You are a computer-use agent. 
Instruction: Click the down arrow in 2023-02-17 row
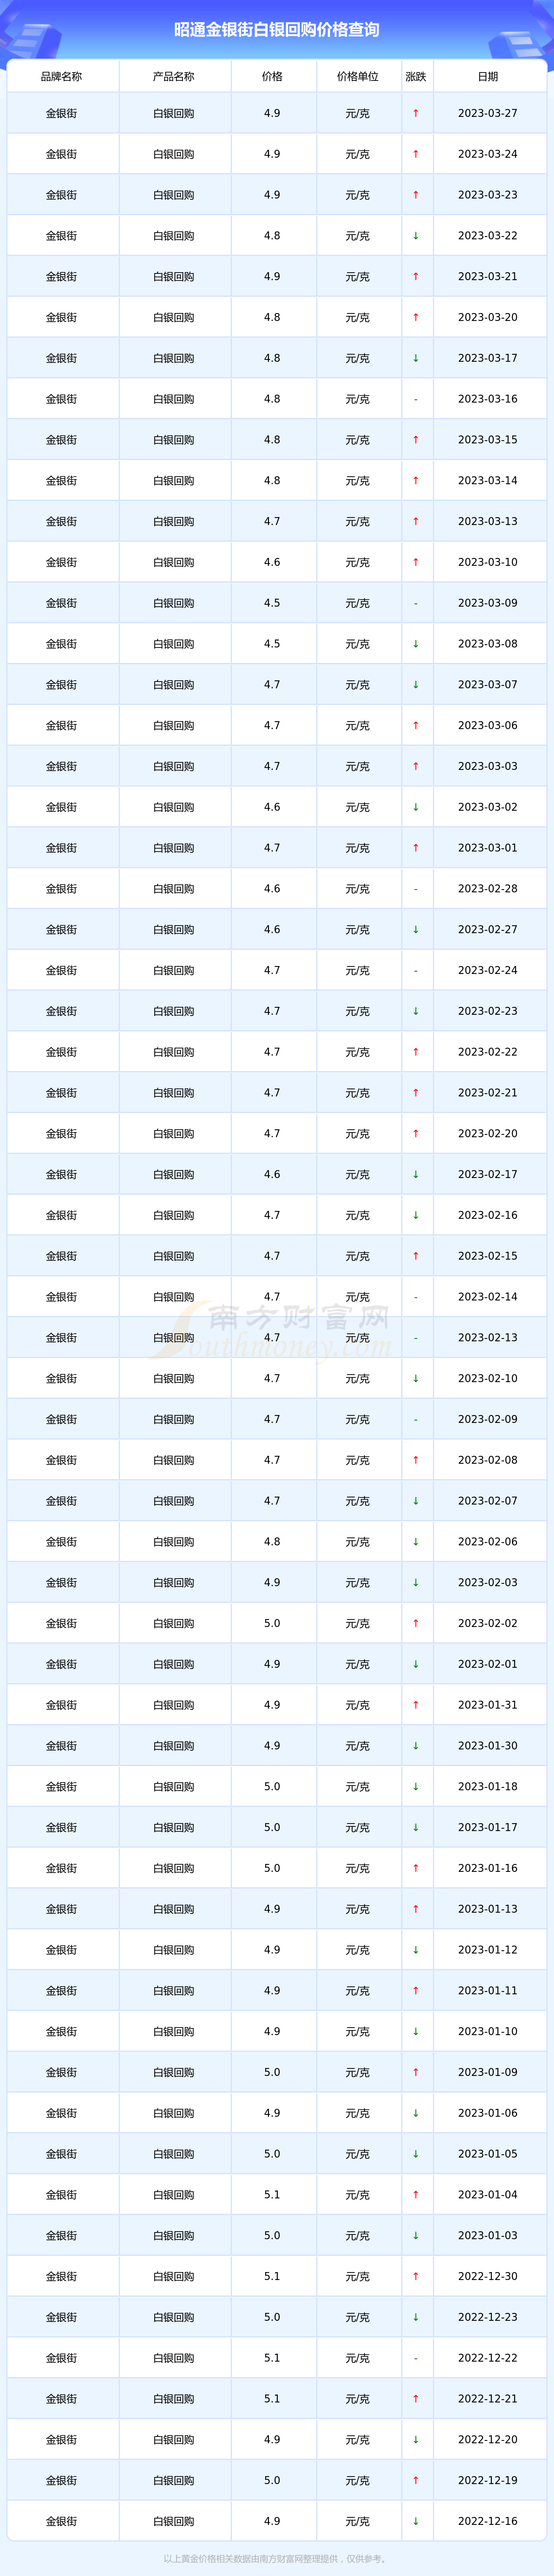pos(416,1175)
